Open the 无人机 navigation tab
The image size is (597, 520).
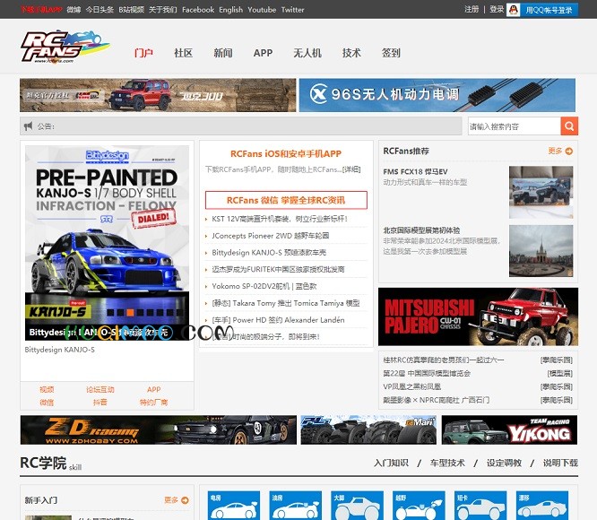[307, 53]
